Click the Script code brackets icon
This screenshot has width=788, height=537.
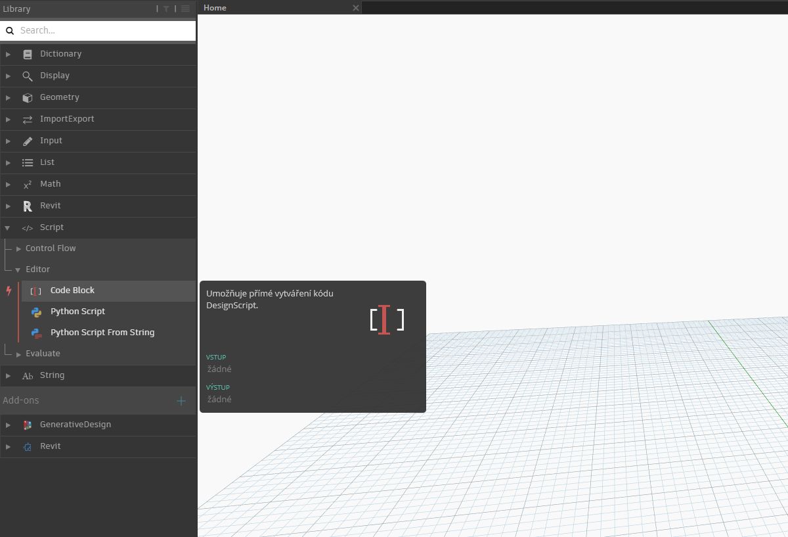coord(27,228)
